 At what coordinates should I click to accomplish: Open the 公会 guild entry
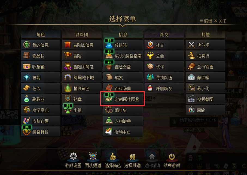pos(164,56)
